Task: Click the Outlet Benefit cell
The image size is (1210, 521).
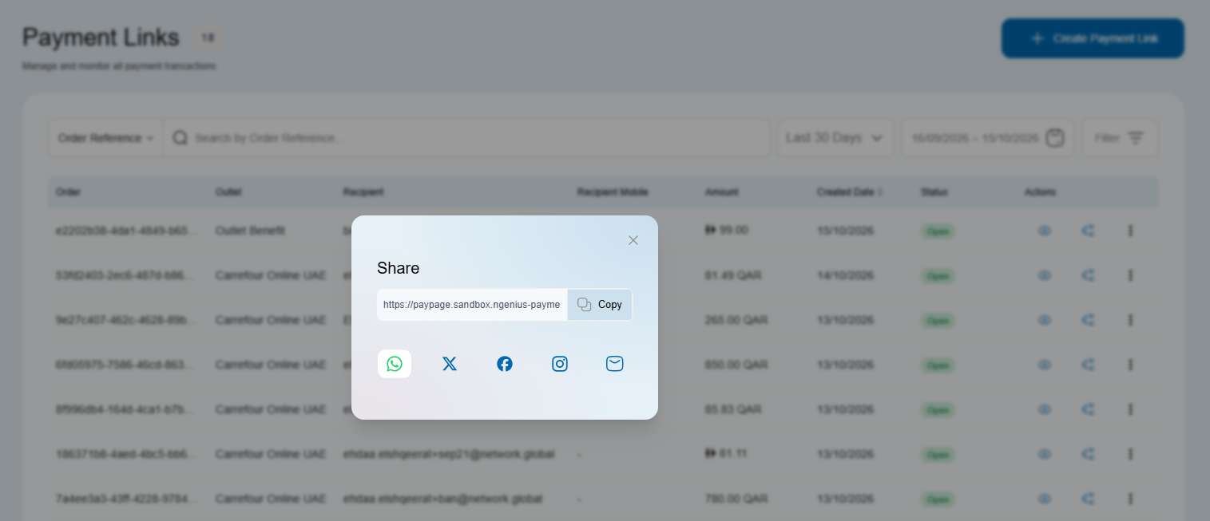Action: (x=250, y=231)
